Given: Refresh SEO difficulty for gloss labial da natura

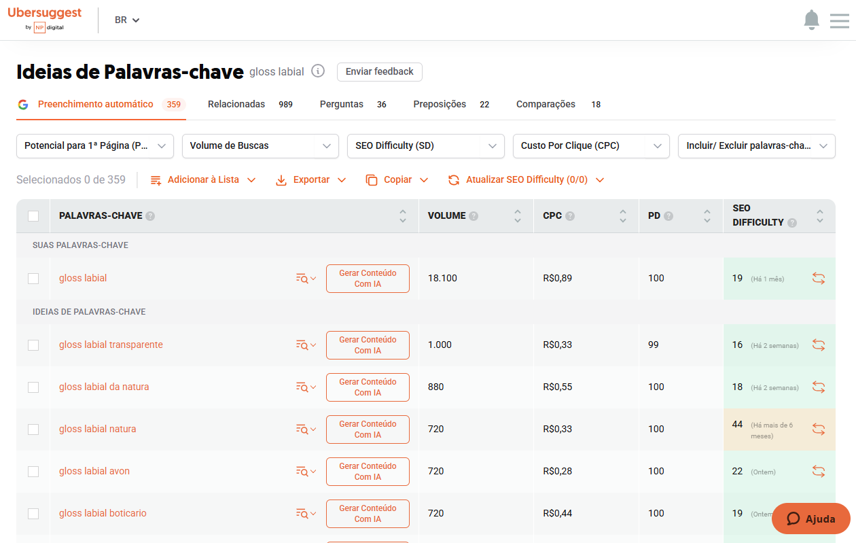Looking at the screenshot, I should click(x=819, y=387).
